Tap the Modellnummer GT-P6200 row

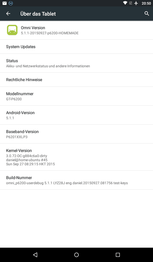pyautogui.click(x=76, y=96)
